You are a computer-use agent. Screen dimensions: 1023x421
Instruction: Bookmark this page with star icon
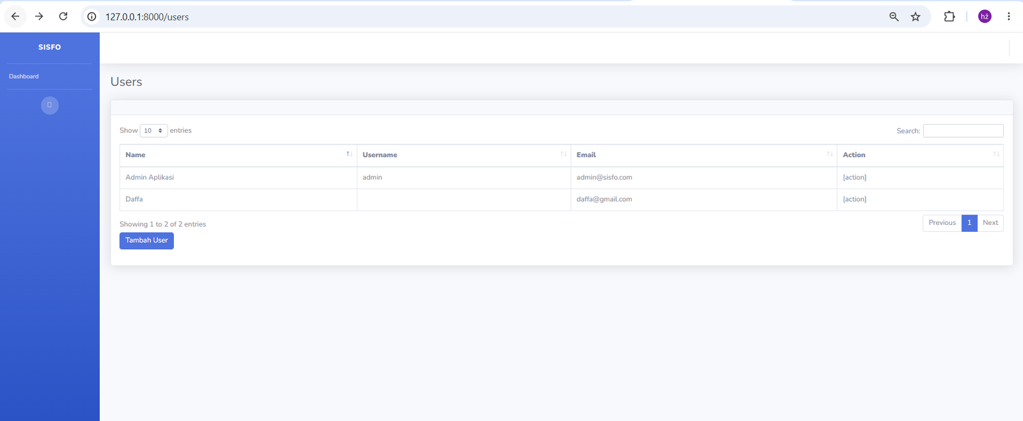[916, 17]
